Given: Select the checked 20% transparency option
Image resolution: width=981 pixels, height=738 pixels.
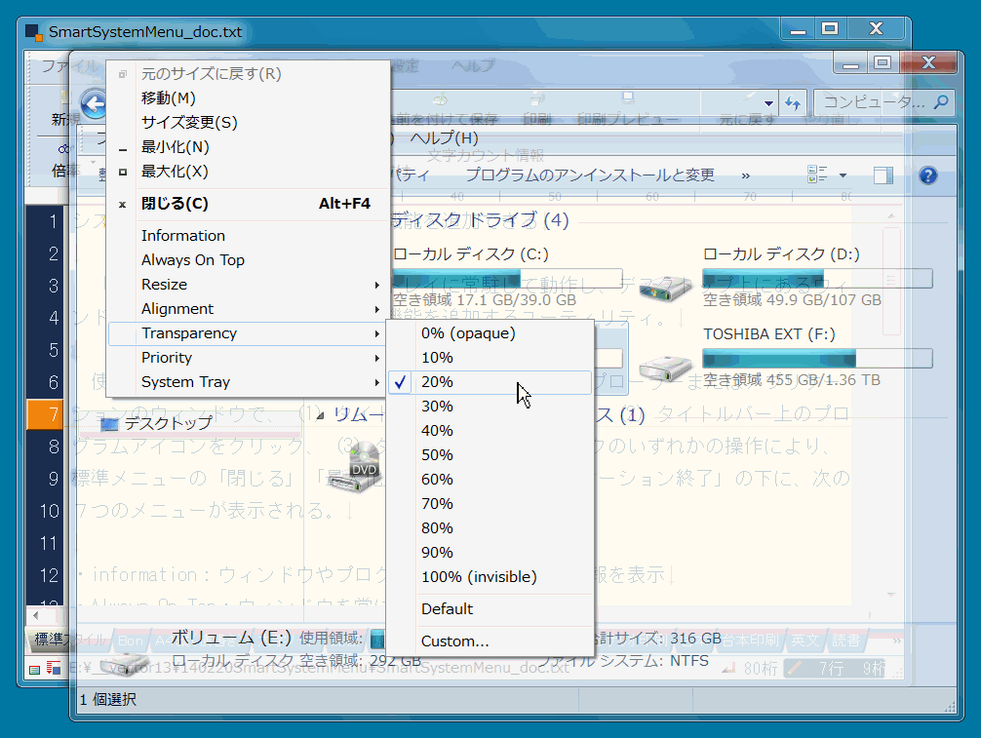Looking at the screenshot, I should point(490,382).
